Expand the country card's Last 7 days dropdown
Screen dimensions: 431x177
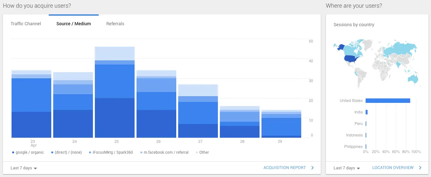347,168
